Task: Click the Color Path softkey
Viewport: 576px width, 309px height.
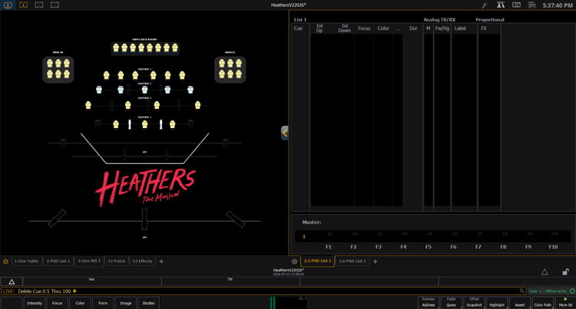Action: point(542,303)
